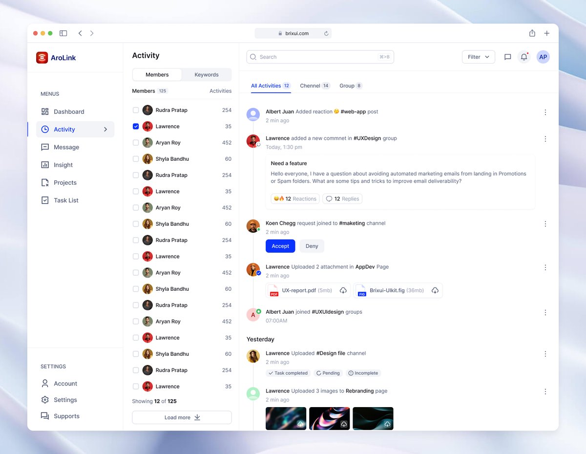Download the Brixui-UIkit.fig attachment
The image size is (586, 454).
pyautogui.click(x=435, y=290)
